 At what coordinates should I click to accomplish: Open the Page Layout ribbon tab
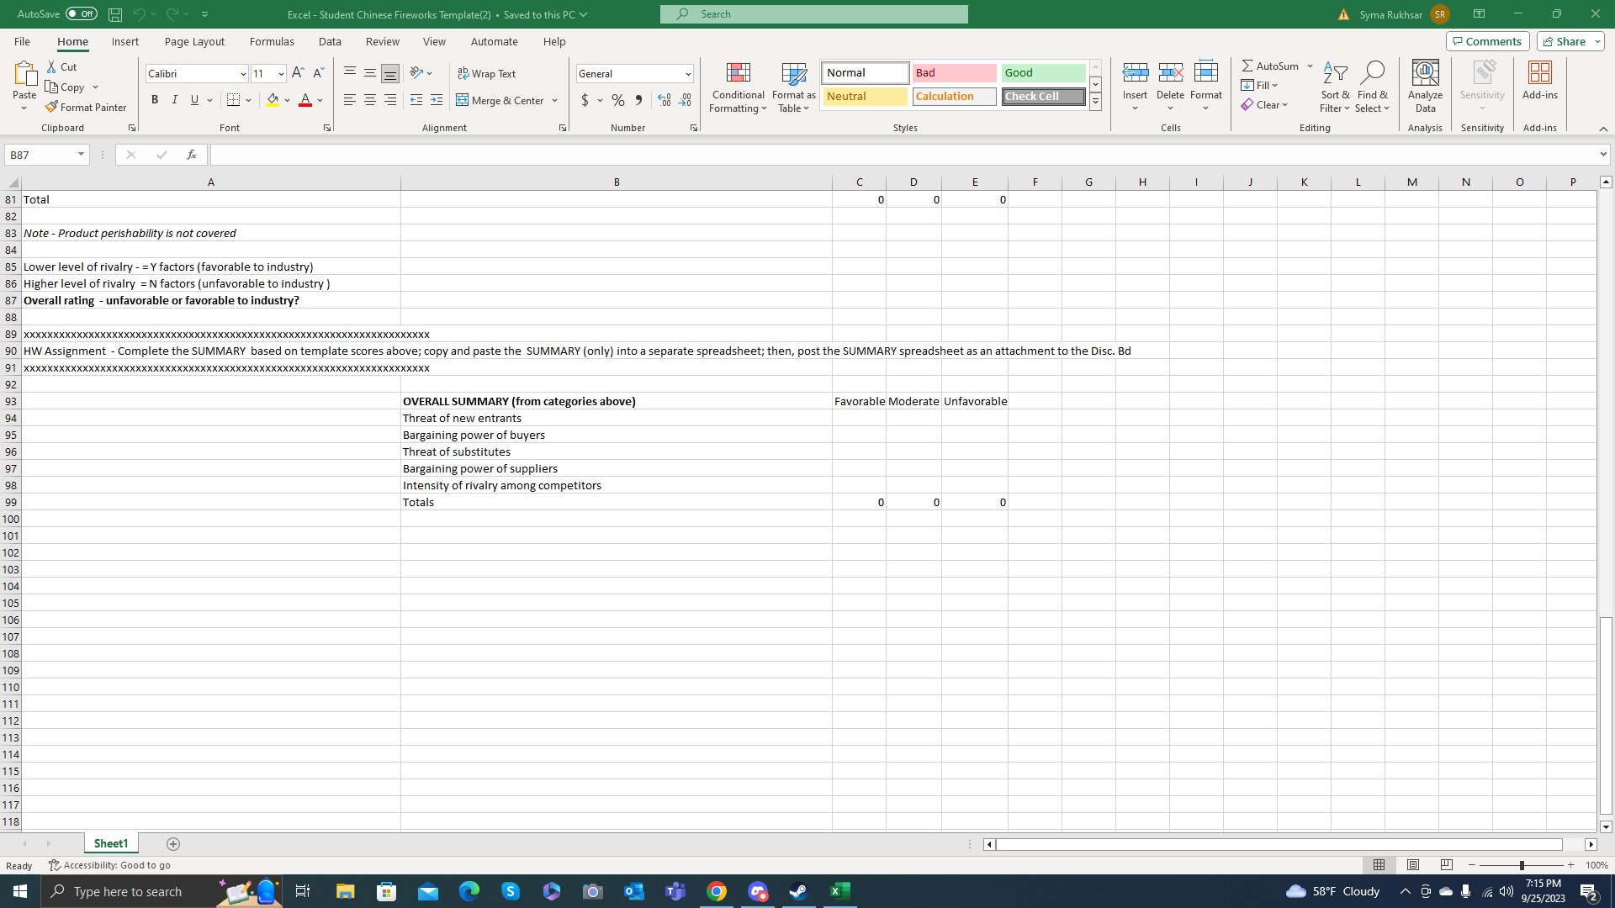tap(194, 41)
